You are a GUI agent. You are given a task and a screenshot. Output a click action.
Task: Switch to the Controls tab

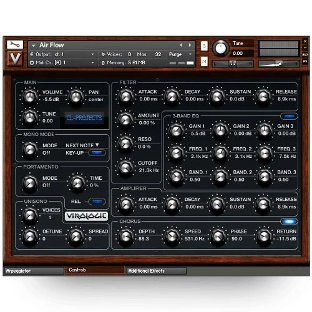coord(95,270)
